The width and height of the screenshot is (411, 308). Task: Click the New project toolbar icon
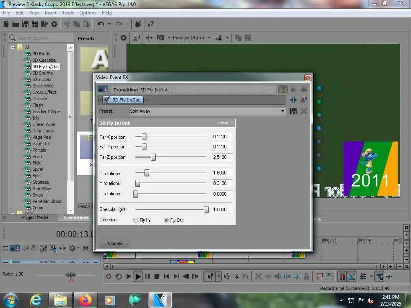tap(6, 24)
